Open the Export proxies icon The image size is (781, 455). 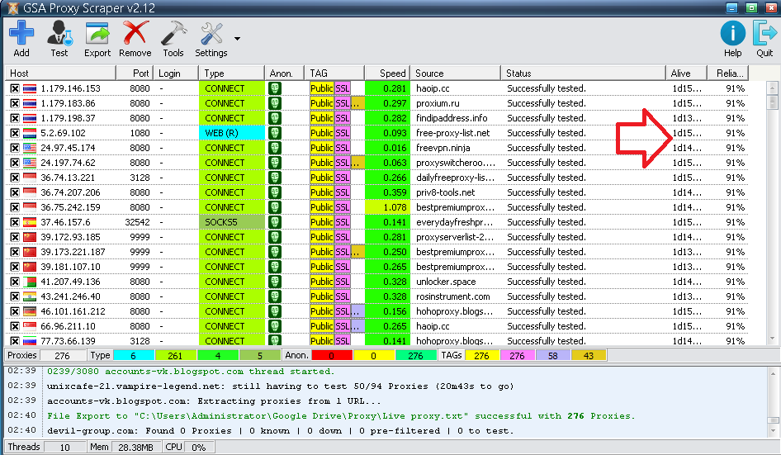pyautogui.click(x=97, y=33)
